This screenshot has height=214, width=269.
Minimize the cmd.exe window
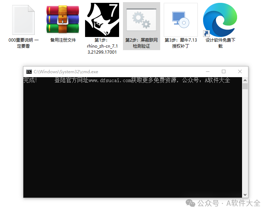click(x=208, y=71)
